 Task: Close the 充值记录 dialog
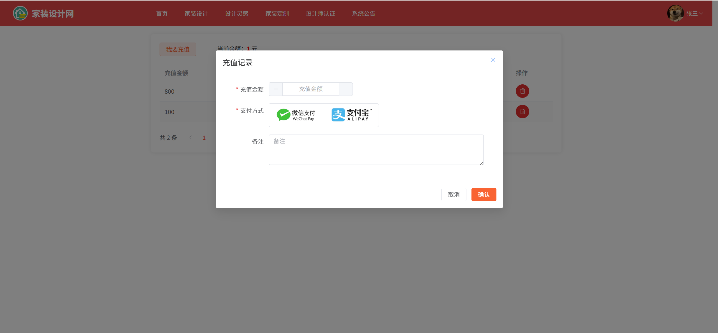point(493,60)
